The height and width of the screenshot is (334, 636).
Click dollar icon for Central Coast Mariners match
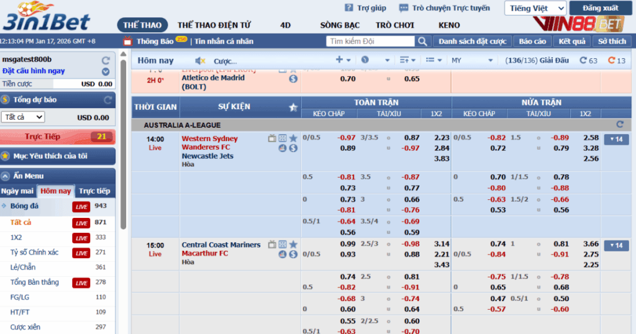tap(293, 255)
